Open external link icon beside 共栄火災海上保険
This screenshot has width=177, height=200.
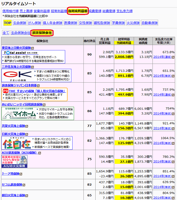[27, 126]
